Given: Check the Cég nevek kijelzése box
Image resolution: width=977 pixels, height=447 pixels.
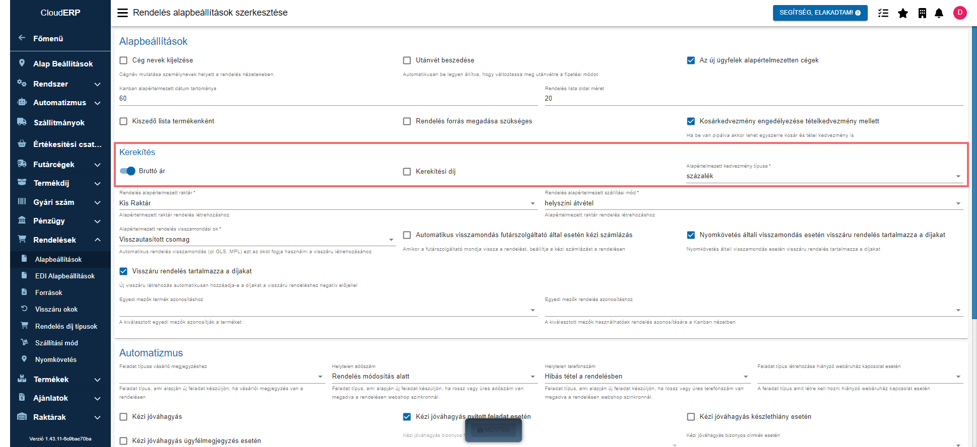Looking at the screenshot, I should [x=123, y=60].
